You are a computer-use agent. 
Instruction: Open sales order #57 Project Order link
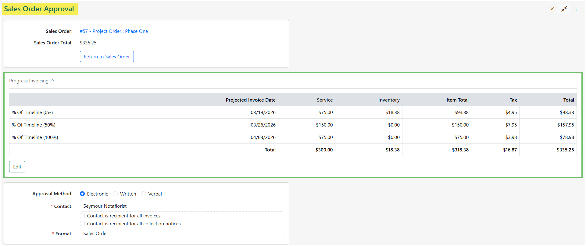(x=114, y=31)
